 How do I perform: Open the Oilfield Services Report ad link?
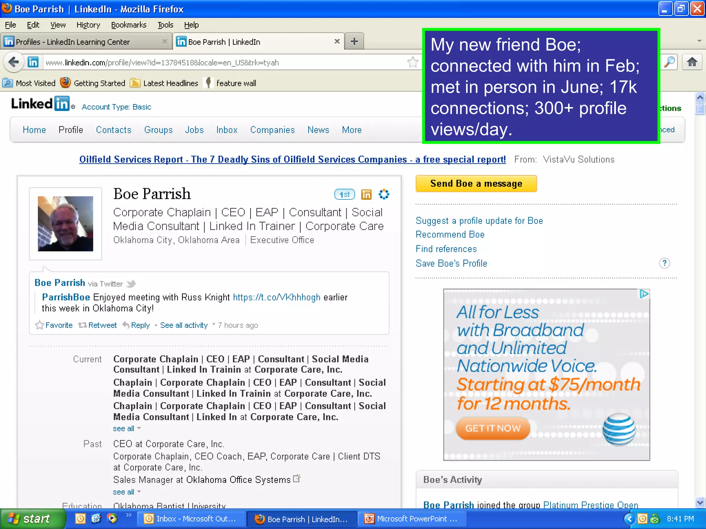coord(292,159)
